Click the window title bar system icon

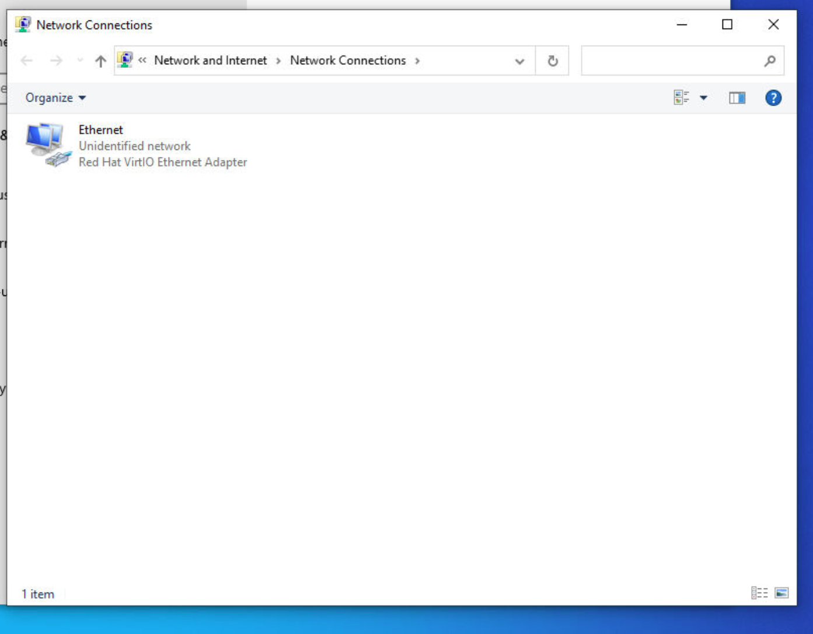pyautogui.click(x=23, y=25)
